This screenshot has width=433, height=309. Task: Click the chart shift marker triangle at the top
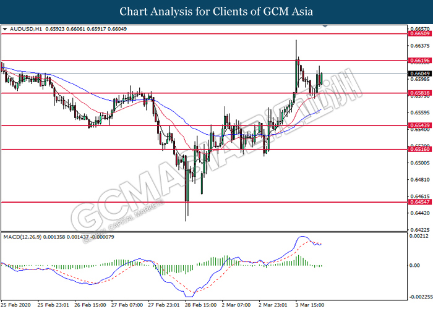pyautogui.click(x=325, y=26)
